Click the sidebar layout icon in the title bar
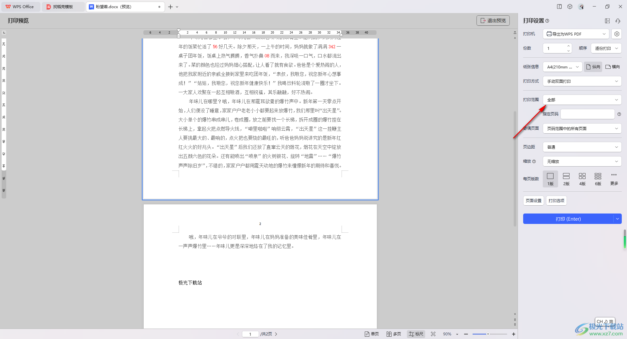The image size is (627, 339). 559,7
